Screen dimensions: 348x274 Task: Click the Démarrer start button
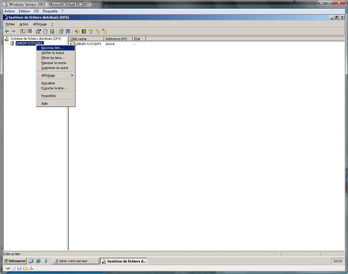click(15, 261)
